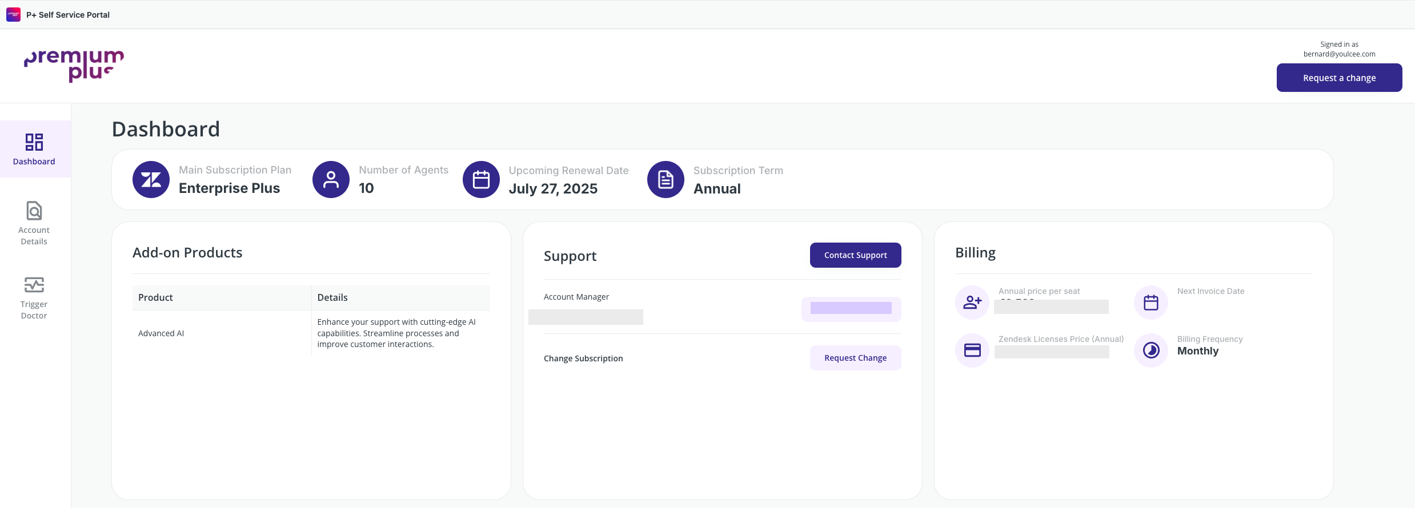
Task: Click the Annual price per seat label
Action: (1039, 291)
